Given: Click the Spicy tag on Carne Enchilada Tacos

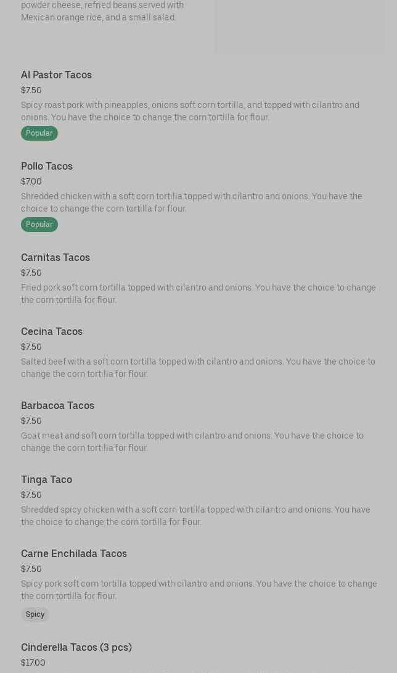Looking at the screenshot, I should tap(35, 614).
